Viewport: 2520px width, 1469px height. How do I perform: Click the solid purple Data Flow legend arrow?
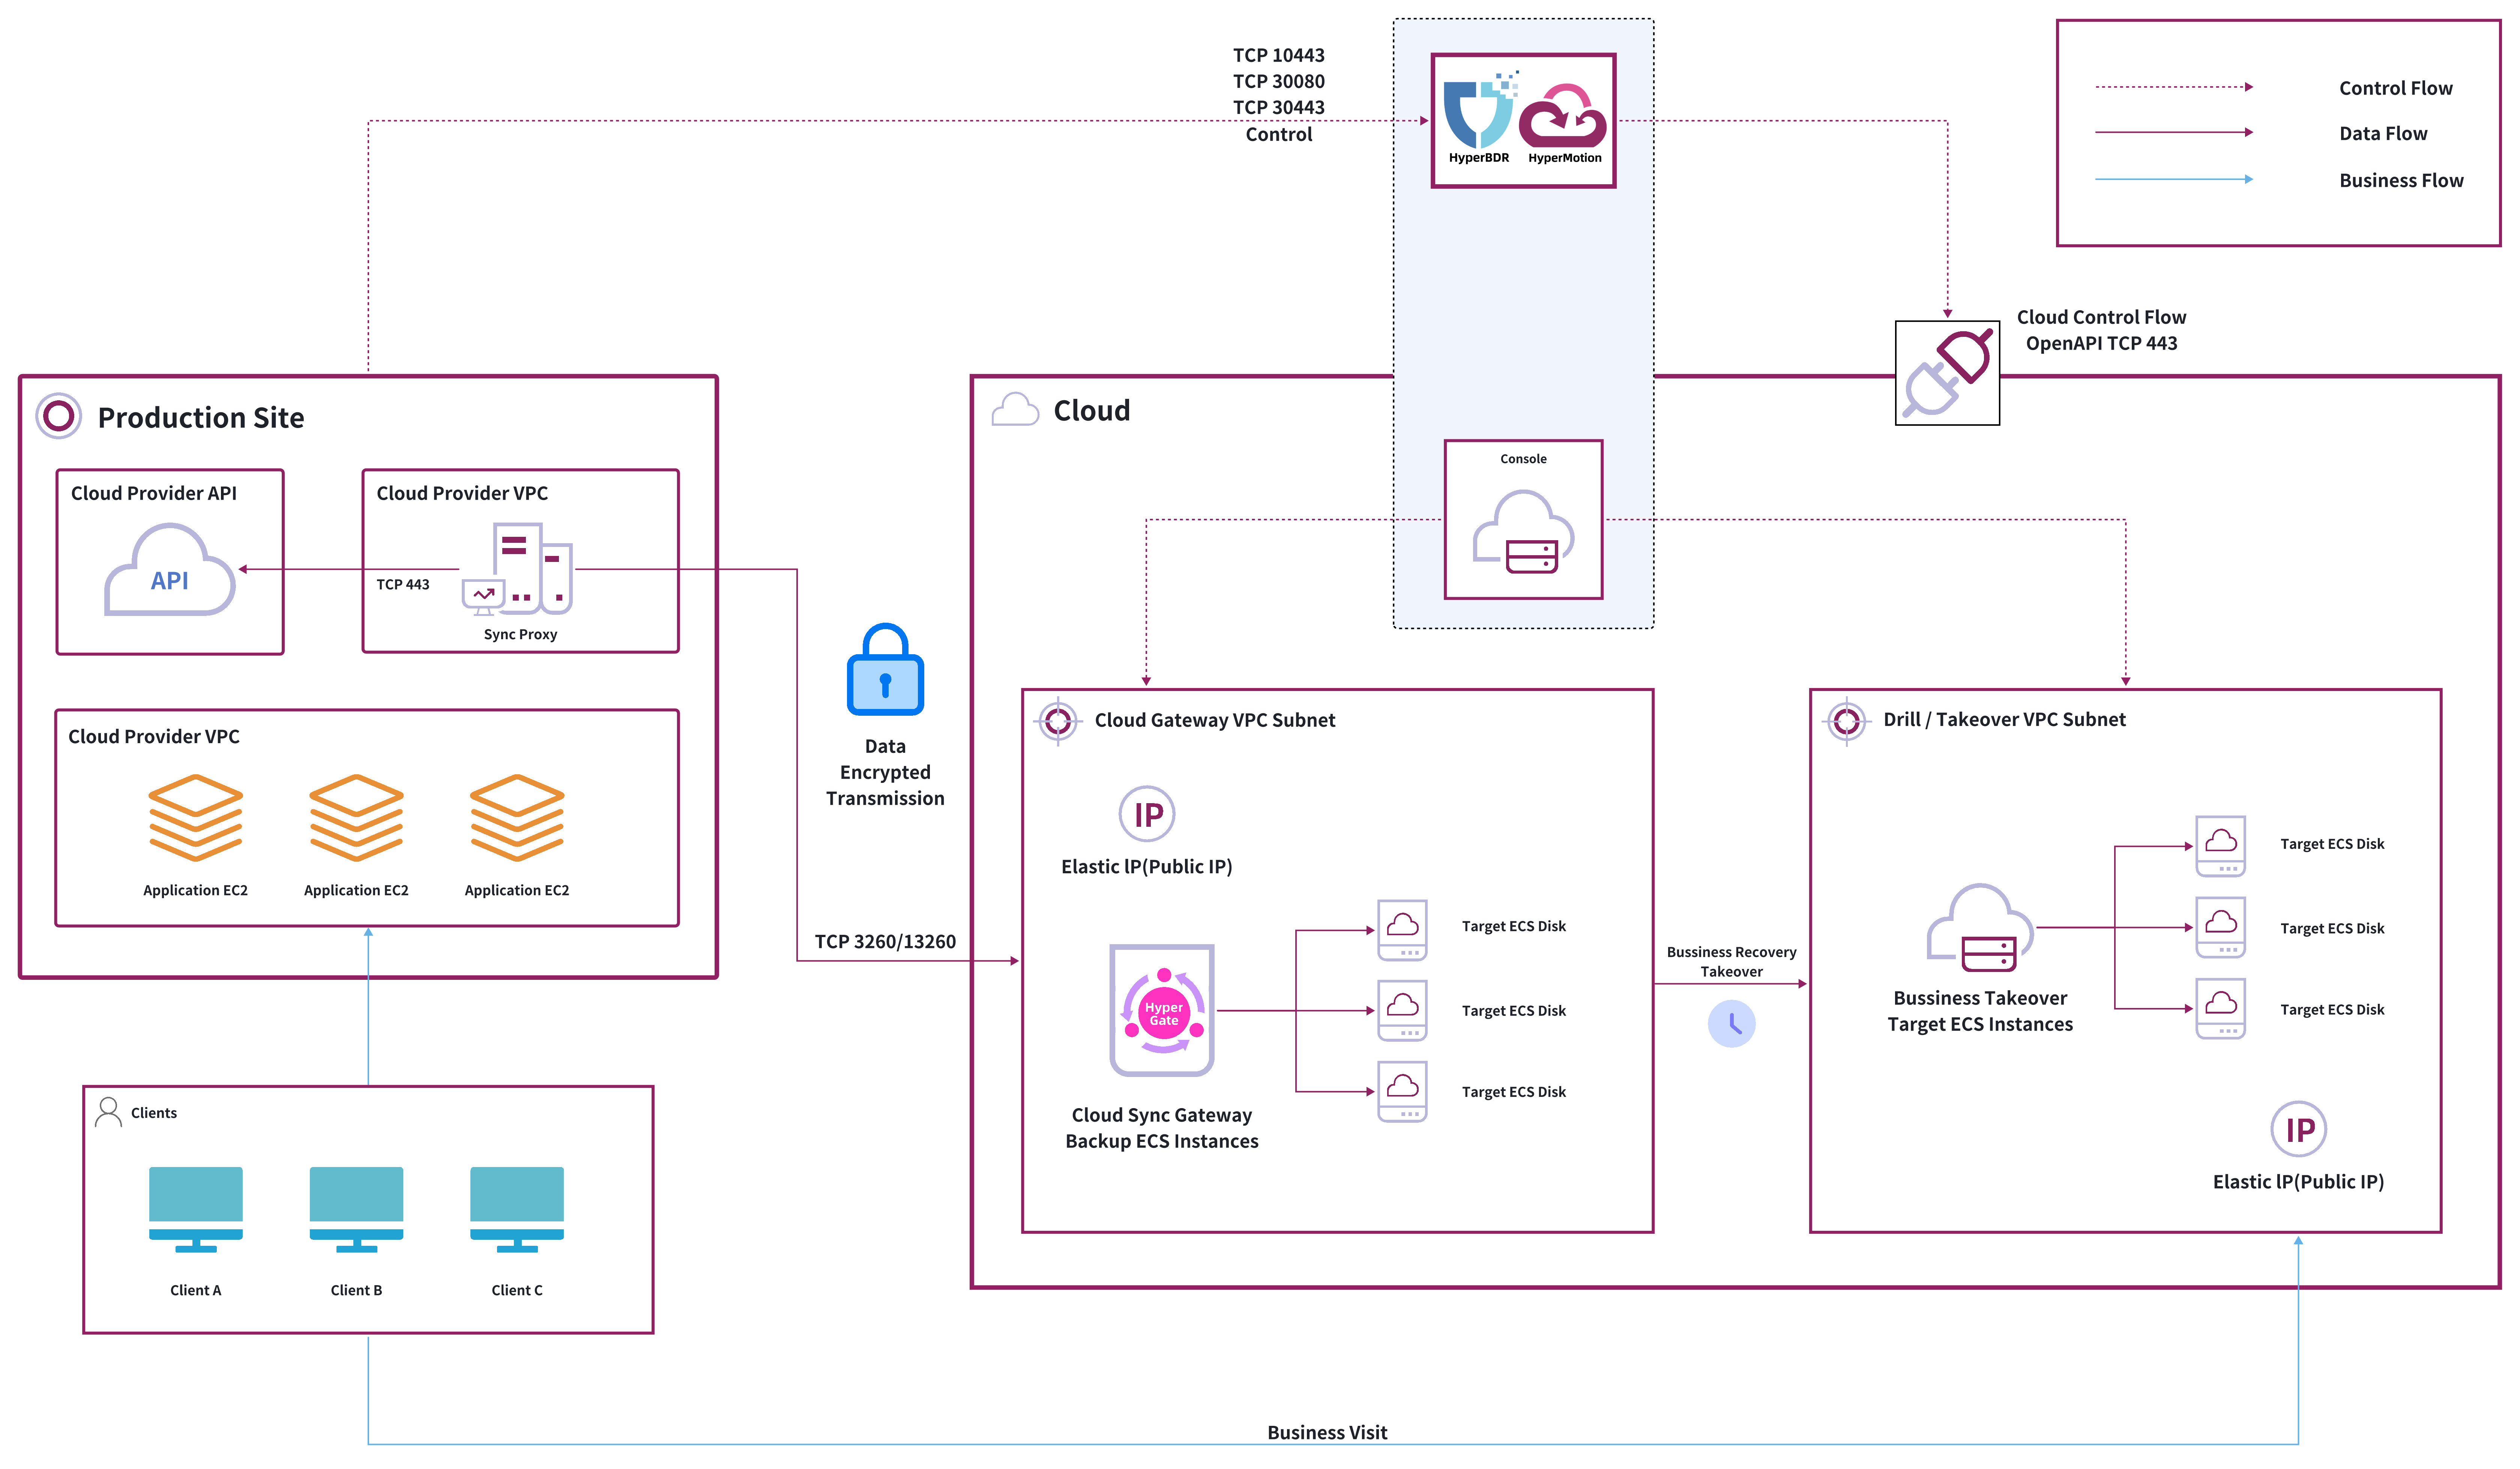tap(2174, 132)
